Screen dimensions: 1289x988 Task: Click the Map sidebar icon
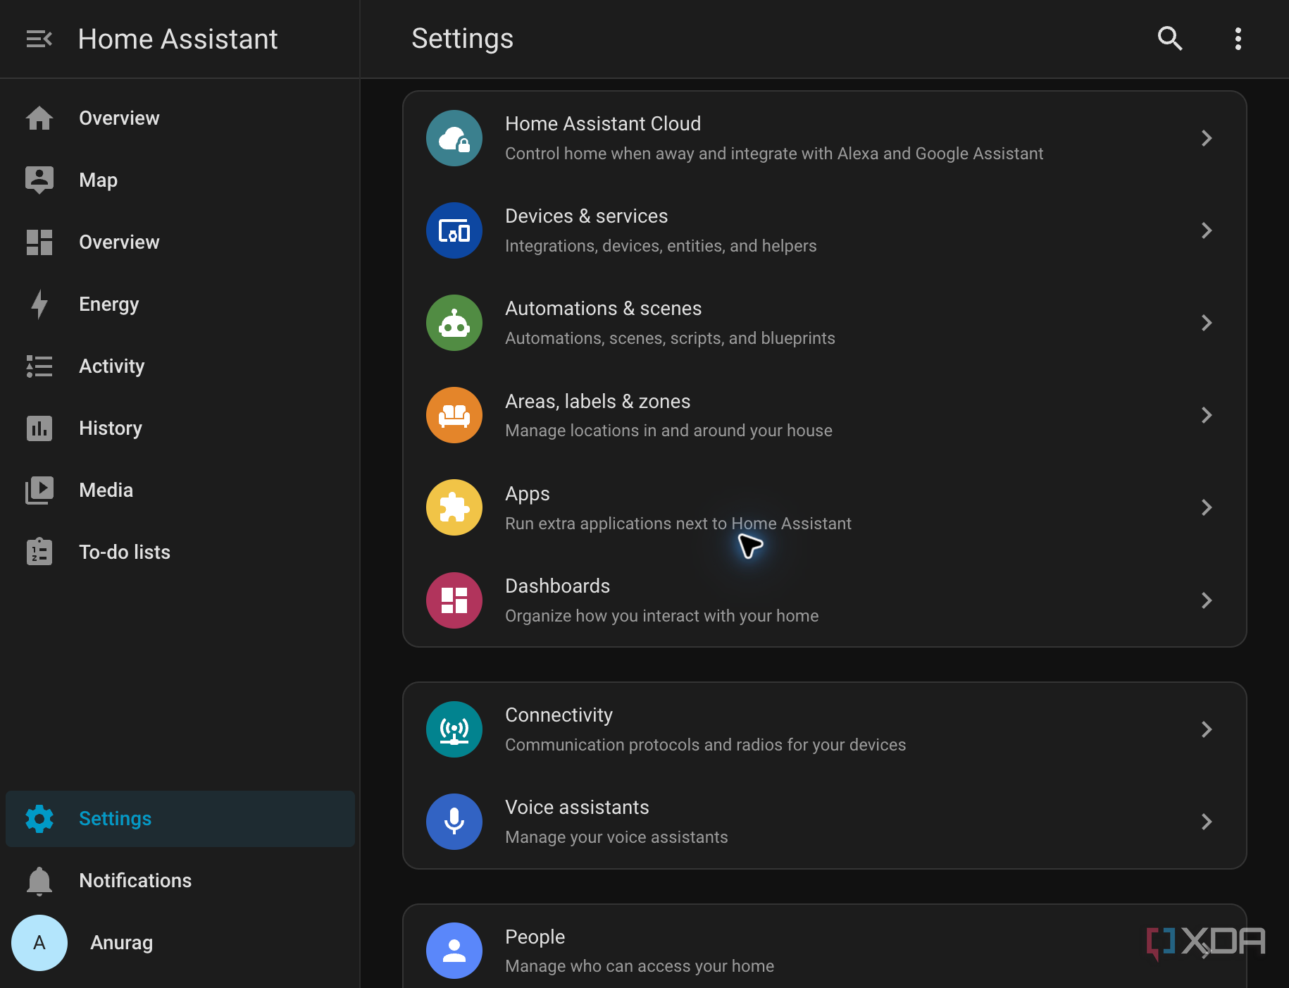(39, 180)
